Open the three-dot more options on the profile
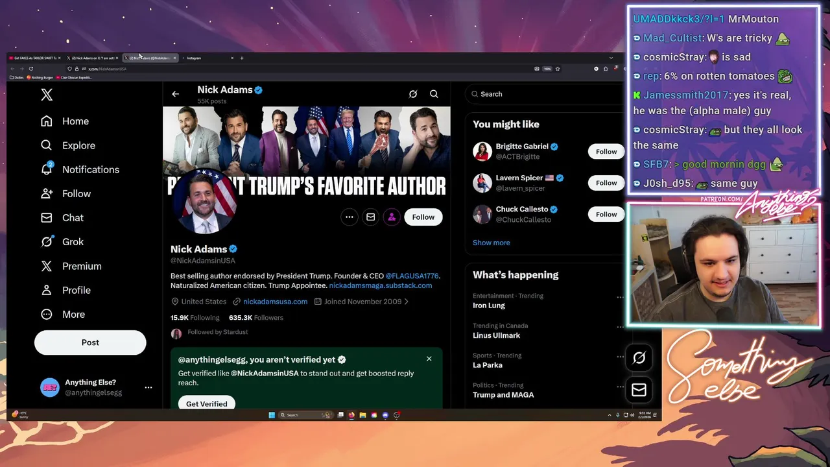The height and width of the screenshot is (467, 830). [x=349, y=217]
